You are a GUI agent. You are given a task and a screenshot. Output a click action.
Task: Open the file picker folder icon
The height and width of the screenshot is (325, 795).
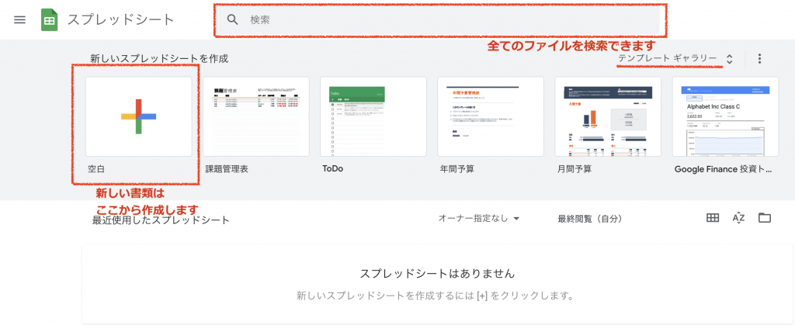[765, 218]
